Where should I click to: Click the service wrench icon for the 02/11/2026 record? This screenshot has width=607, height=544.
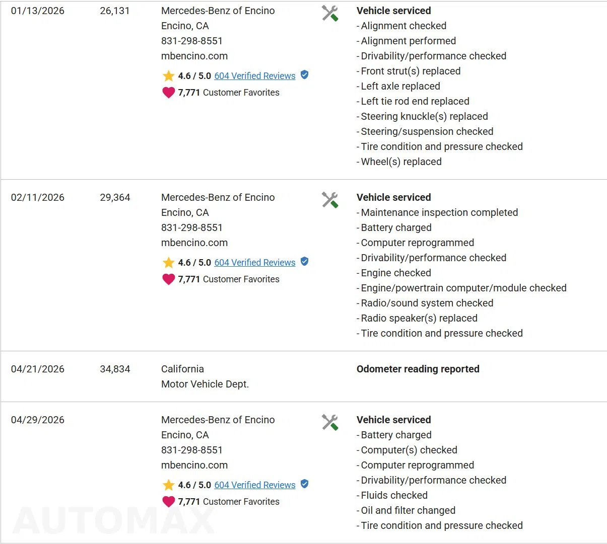point(330,200)
